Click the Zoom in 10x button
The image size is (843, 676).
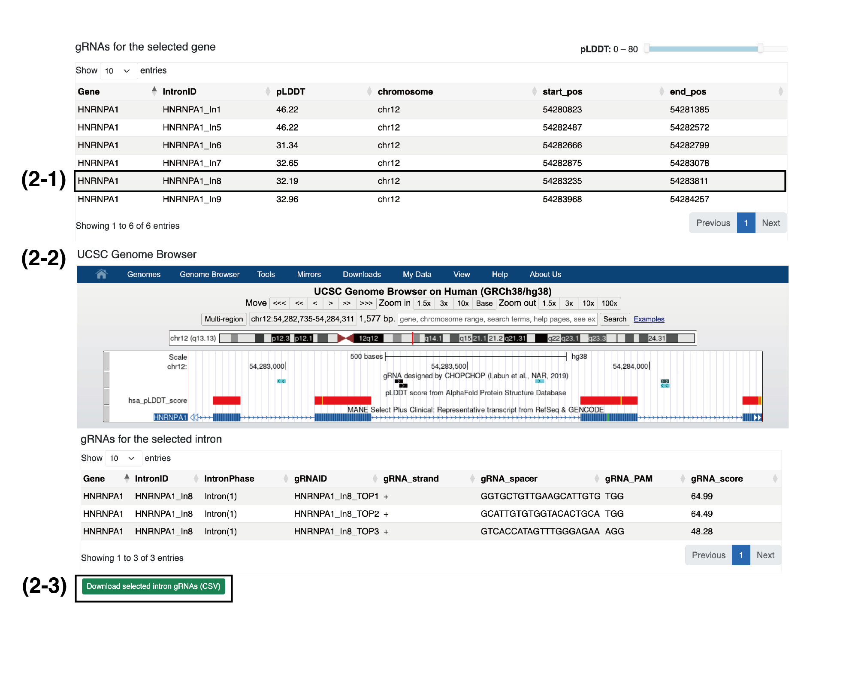(462, 303)
